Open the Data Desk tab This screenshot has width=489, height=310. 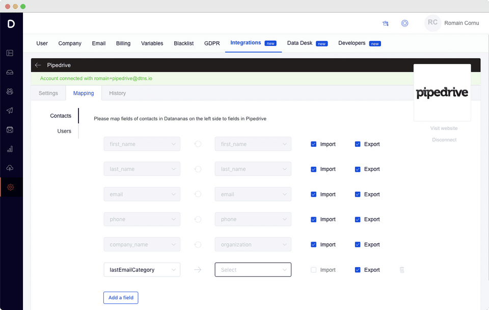307,43
